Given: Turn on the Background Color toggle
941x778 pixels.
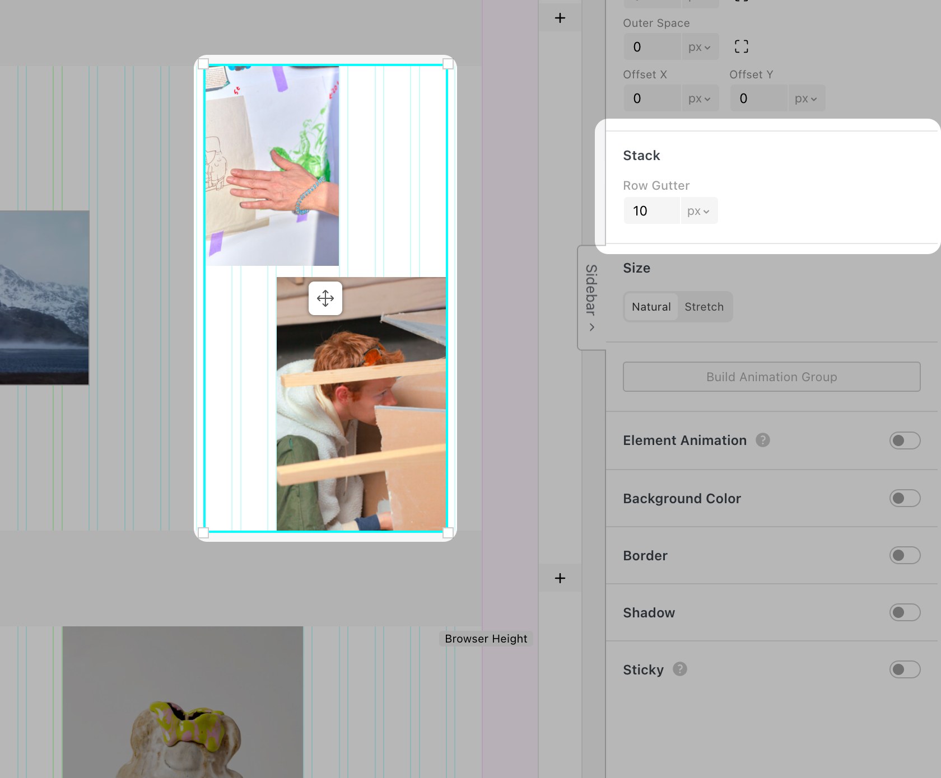Looking at the screenshot, I should point(905,498).
